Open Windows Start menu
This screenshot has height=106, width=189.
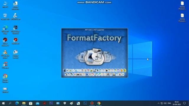click(x=3, y=103)
